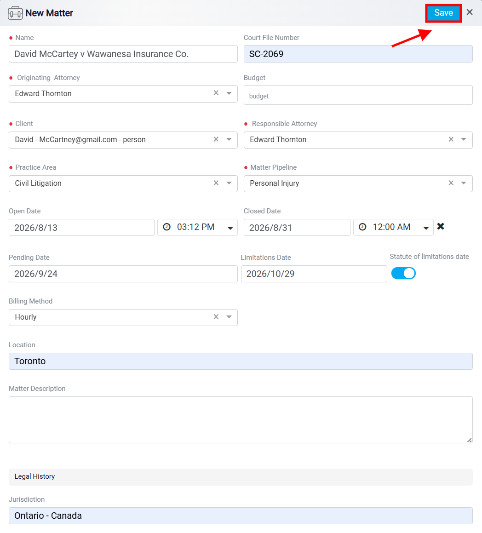Screen dimensions: 482x533
Task: Click the clock icon in the Closed Date time field
Action: point(362,227)
